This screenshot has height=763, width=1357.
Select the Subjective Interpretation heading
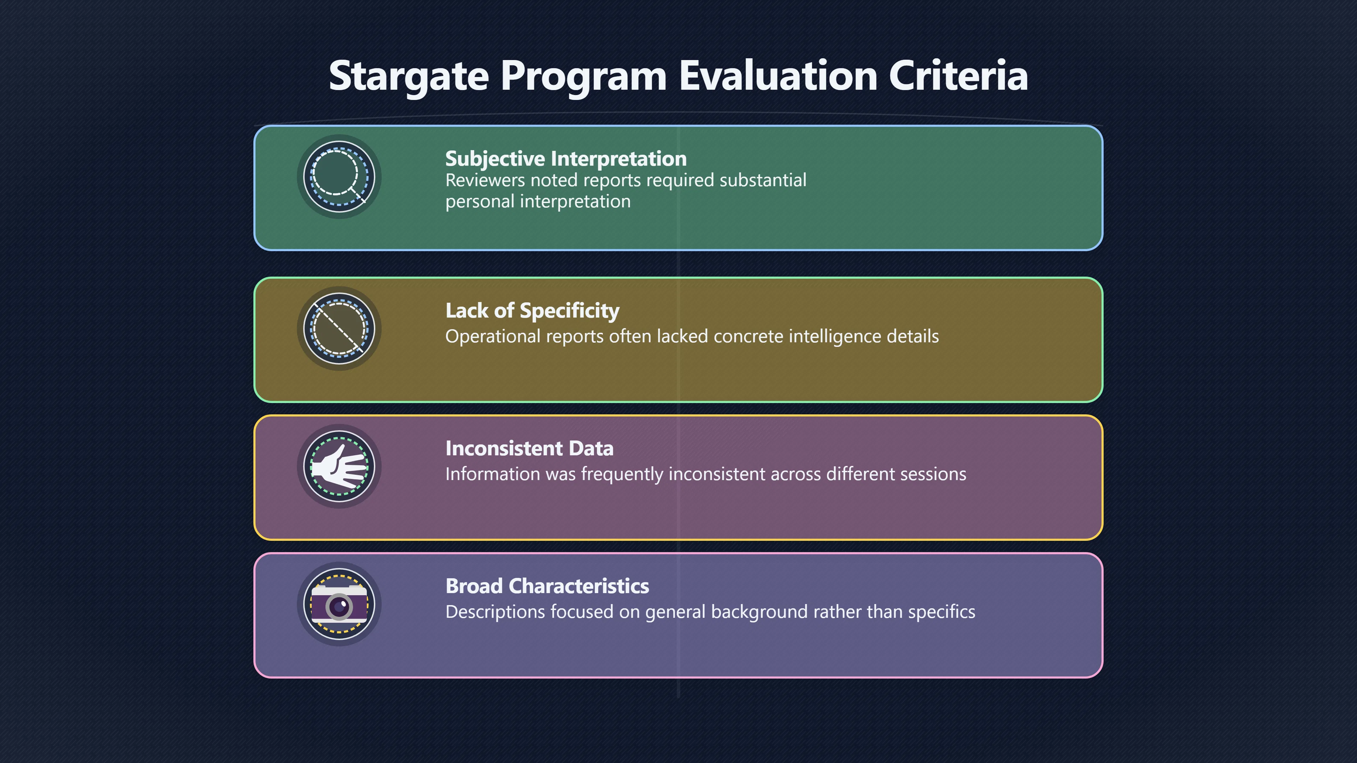click(566, 159)
